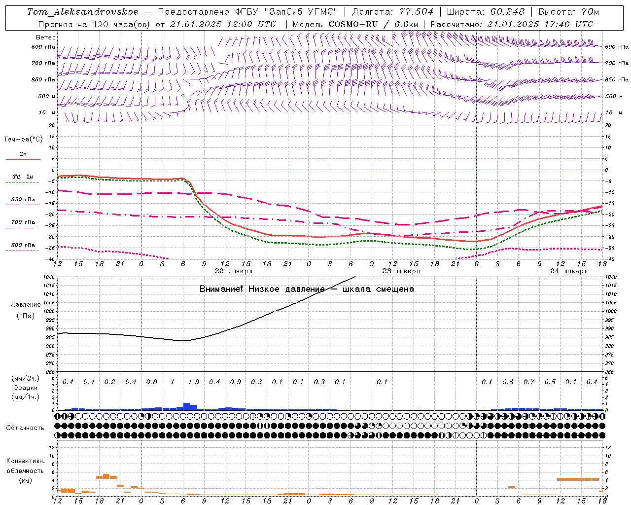
Task: Click the tallest blue precipitation bar
Action: tap(186, 406)
